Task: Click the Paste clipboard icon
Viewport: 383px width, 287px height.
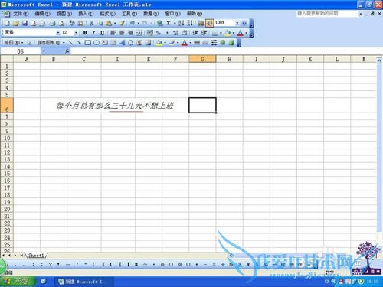Action: [109, 23]
